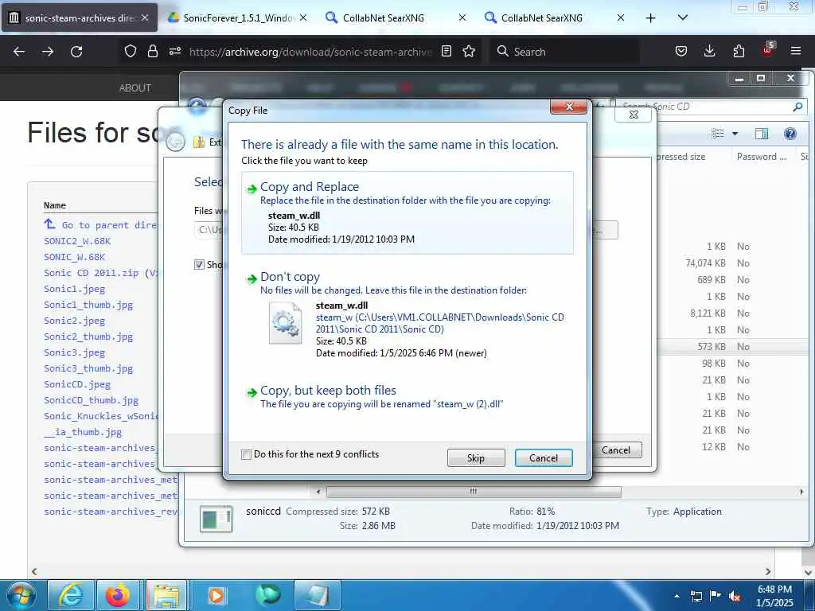This screenshot has height=611, width=815.
Task: Click Explorer search magnifier icon
Action: pos(797,107)
